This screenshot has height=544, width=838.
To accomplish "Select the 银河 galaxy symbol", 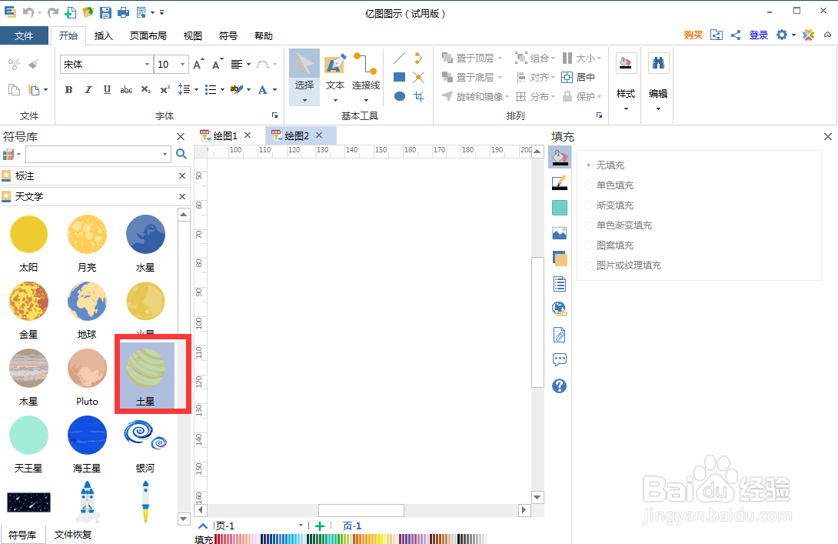I will point(145,446).
